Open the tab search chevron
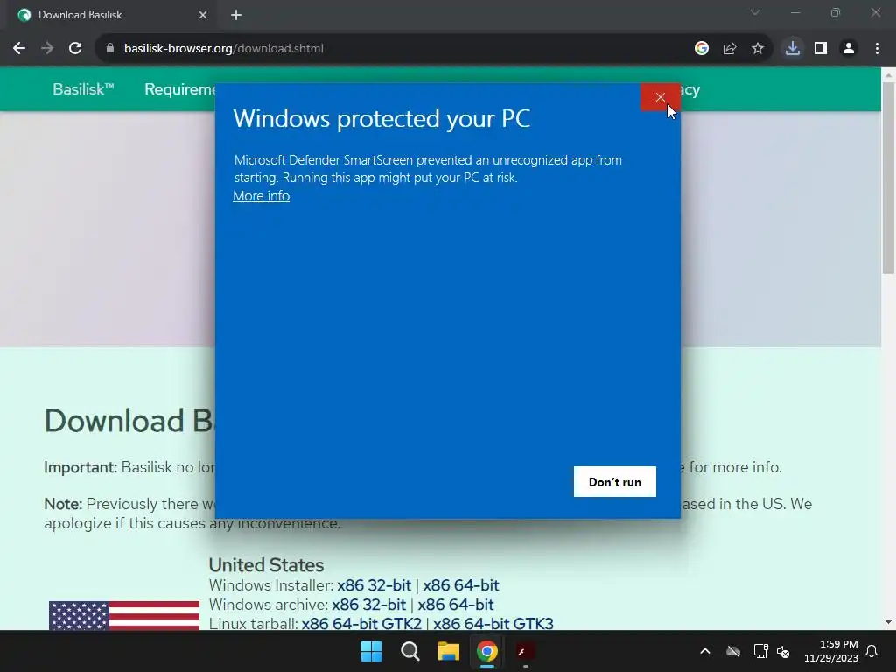The image size is (896, 672). [x=755, y=12]
